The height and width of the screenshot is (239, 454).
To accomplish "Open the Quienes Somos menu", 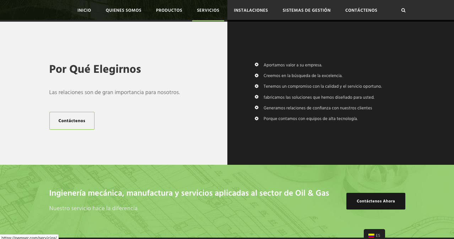I will coord(123,10).
